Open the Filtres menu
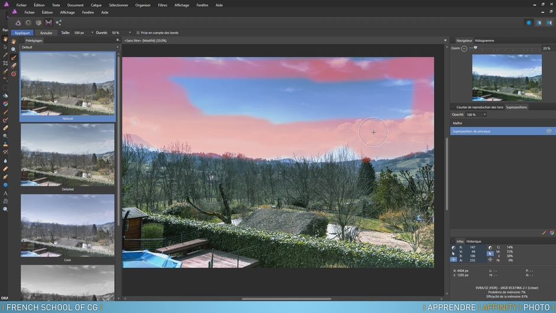 tap(163, 5)
